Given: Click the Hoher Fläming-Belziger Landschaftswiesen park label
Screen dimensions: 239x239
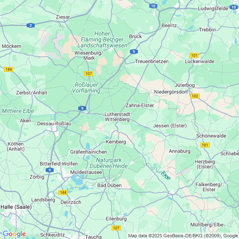Looking at the screenshot, I should (102, 39).
